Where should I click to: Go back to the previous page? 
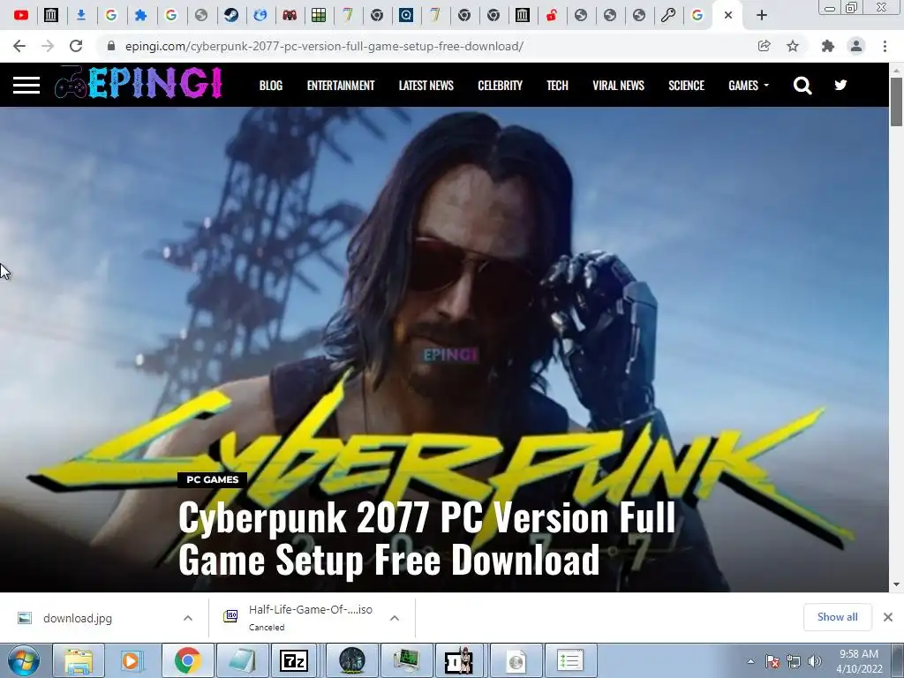click(19, 46)
